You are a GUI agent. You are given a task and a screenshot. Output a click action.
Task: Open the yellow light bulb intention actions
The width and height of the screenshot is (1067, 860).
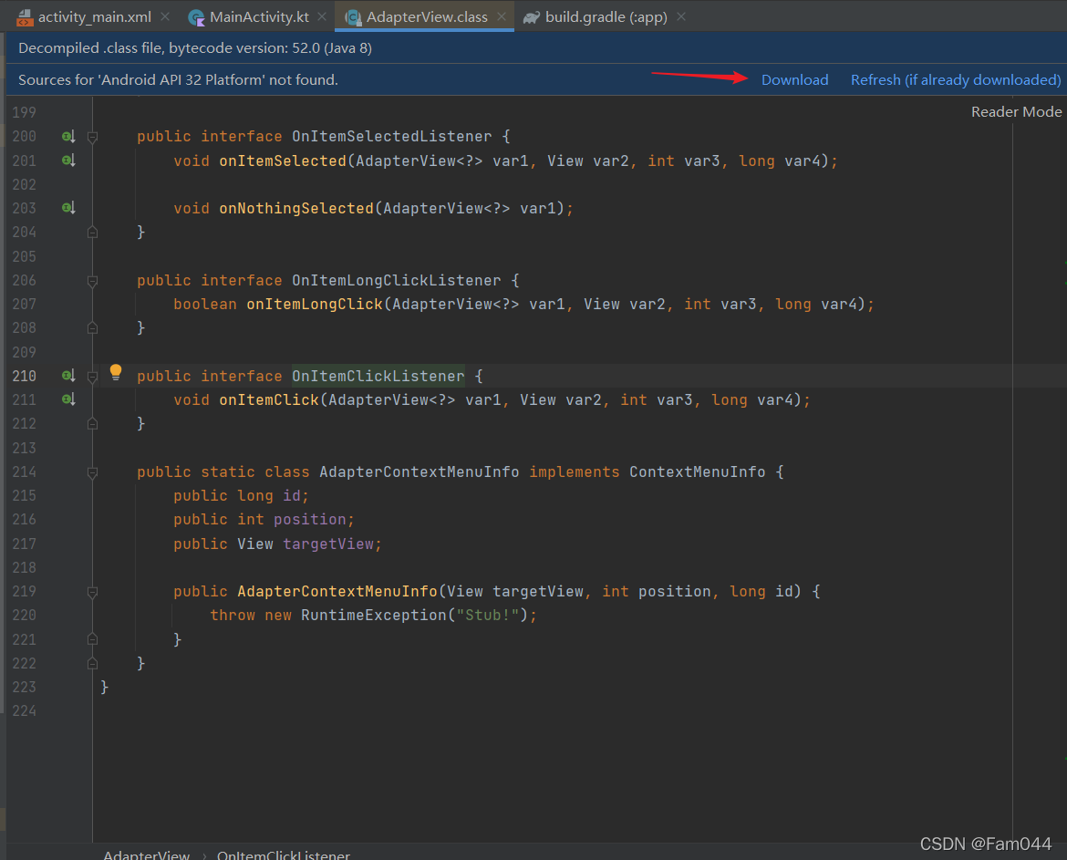(x=116, y=372)
